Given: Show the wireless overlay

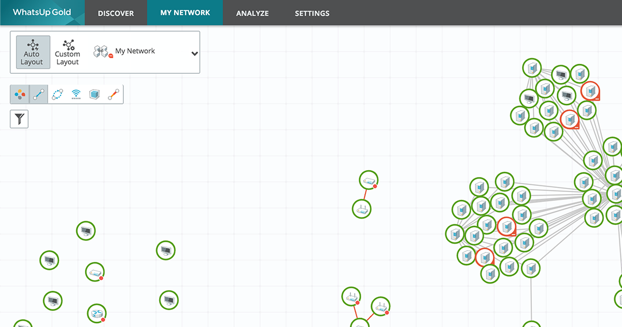Looking at the screenshot, I should click(76, 94).
